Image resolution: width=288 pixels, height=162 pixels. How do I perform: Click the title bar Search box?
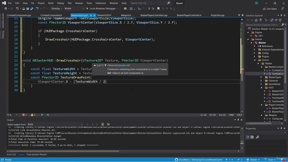pos(150,3)
